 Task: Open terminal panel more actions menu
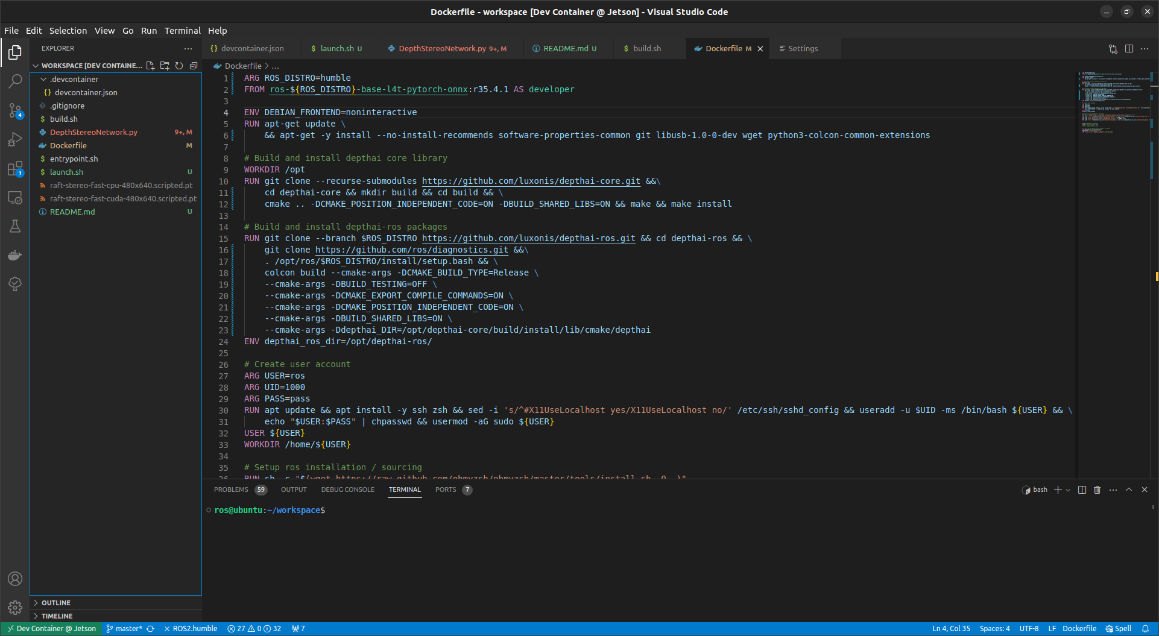1113,490
